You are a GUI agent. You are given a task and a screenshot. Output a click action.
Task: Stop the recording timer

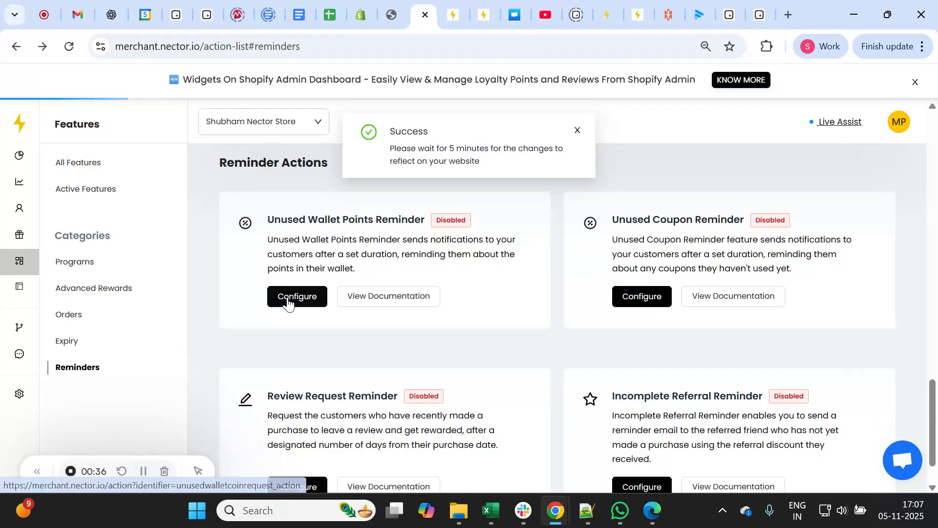(x=70, y=471)
